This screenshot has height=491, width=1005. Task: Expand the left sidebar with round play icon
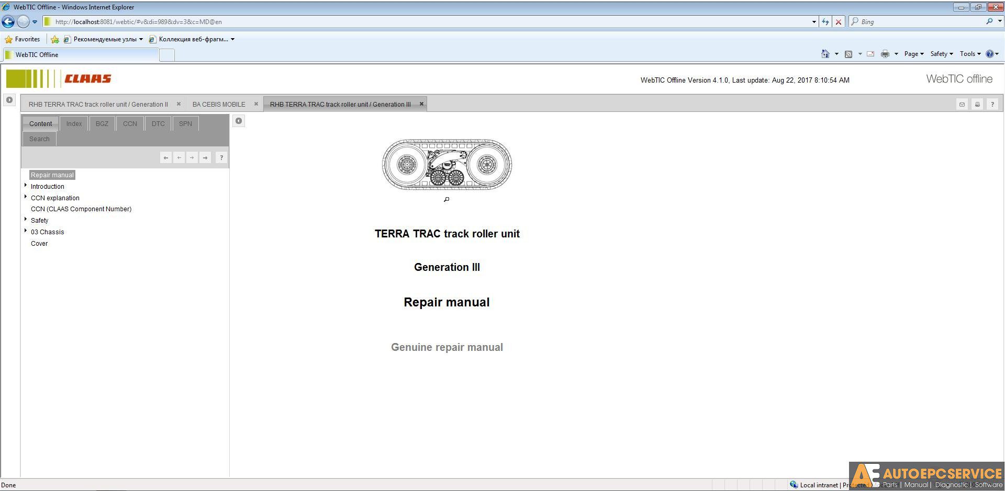(x=9, y=100)
